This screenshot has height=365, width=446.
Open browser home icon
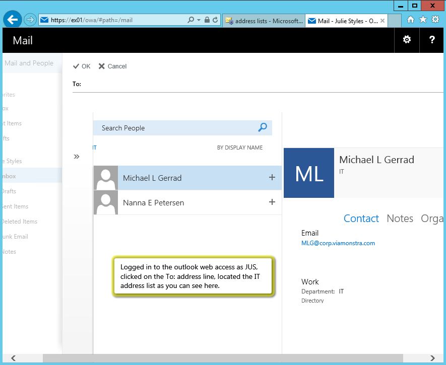click(x=411, y=20)
